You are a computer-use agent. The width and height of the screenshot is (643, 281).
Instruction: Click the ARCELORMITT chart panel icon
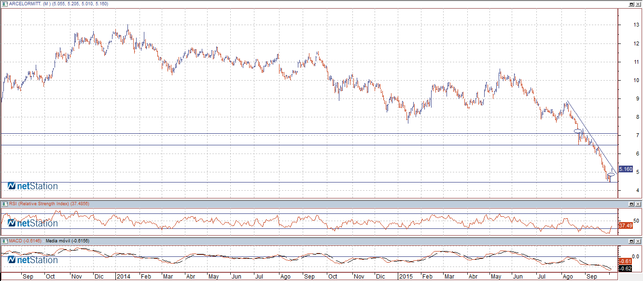tap(4, 4)
